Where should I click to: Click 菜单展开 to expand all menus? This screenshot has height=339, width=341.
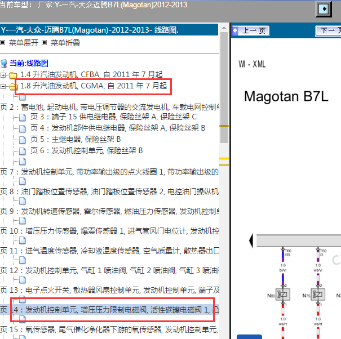(24, 43)
